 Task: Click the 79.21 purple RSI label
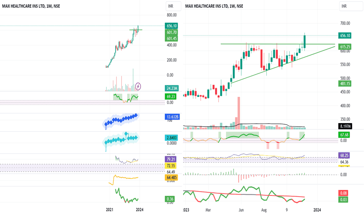tap(171, 159)
